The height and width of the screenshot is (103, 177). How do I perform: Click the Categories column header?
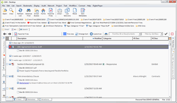(x=117, y=38)
